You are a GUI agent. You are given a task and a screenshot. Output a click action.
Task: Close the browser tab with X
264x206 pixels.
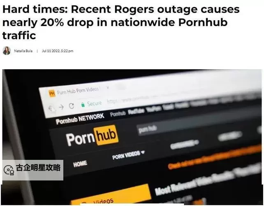pos(108,87)
